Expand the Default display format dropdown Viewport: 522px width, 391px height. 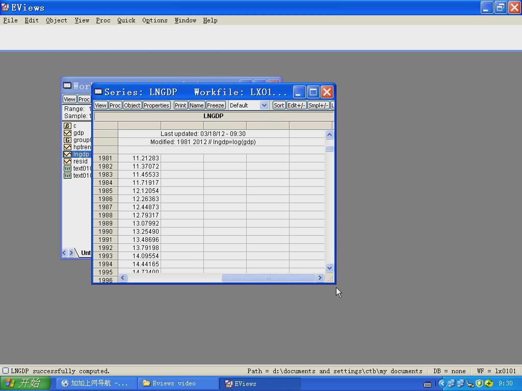click(264, 105)
